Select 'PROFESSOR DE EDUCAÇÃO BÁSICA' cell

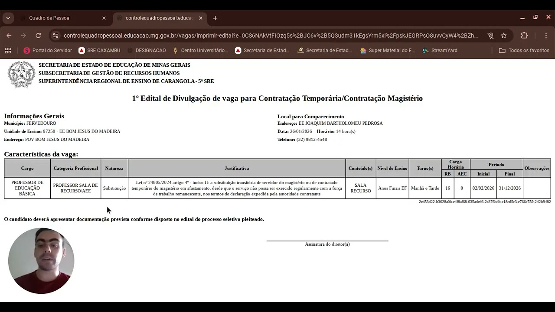[27, 188]
